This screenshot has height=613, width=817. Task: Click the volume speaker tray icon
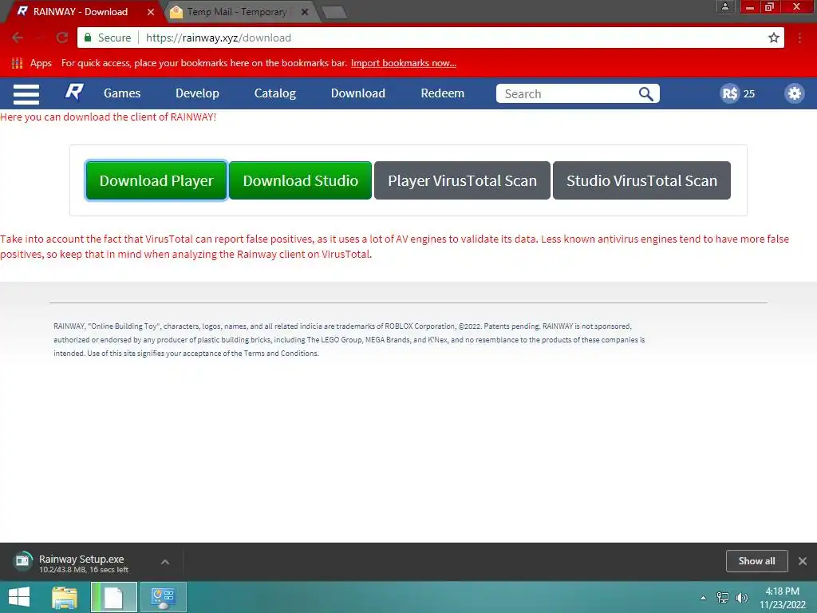[x=742, y=598]
